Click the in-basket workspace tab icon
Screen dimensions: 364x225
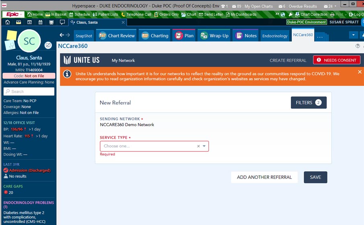(x=18, y=22)
